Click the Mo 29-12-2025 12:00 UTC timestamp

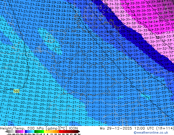point(127,128)
